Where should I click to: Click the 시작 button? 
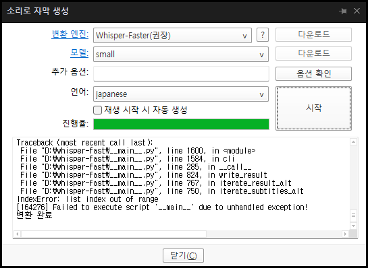pos(313,108)
